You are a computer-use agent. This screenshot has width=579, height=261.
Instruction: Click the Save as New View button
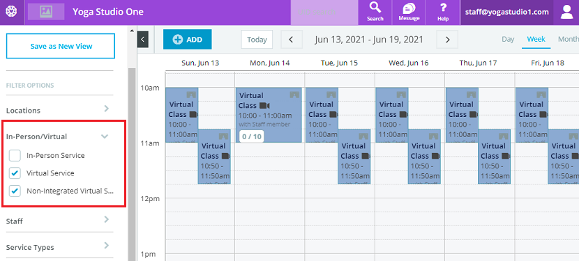tap(61, 46)
